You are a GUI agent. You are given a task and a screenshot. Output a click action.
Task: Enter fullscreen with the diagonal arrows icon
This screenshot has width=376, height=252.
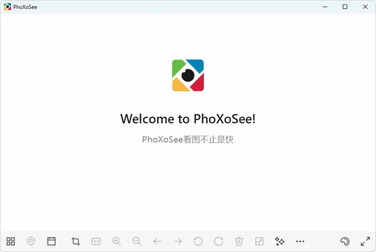click(x=365, y=242)
